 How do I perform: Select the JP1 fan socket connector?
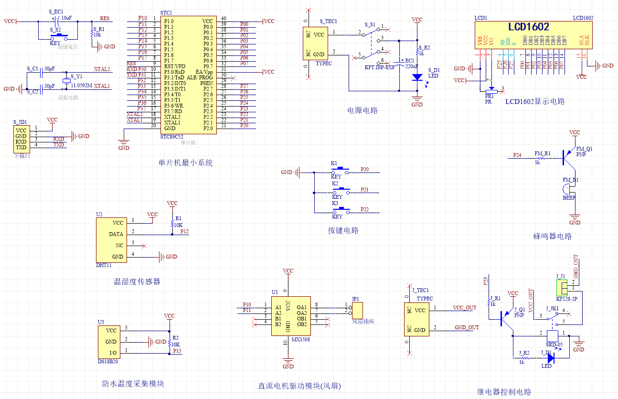356,310
